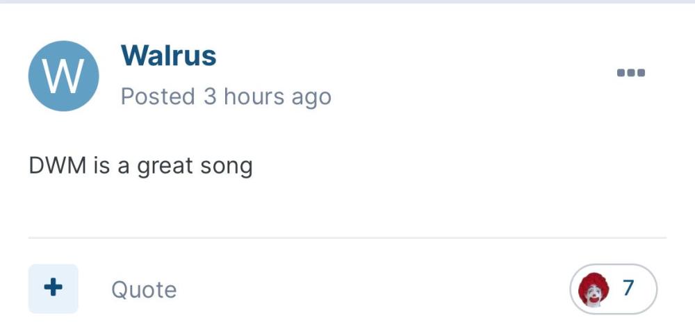Toggle MultiQuote selection for this post
This screenshot has width=695, height=336.
click(54, 288)
